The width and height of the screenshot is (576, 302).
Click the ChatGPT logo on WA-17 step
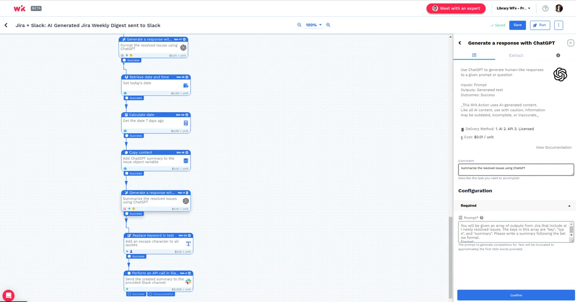(x=183, y=47)
